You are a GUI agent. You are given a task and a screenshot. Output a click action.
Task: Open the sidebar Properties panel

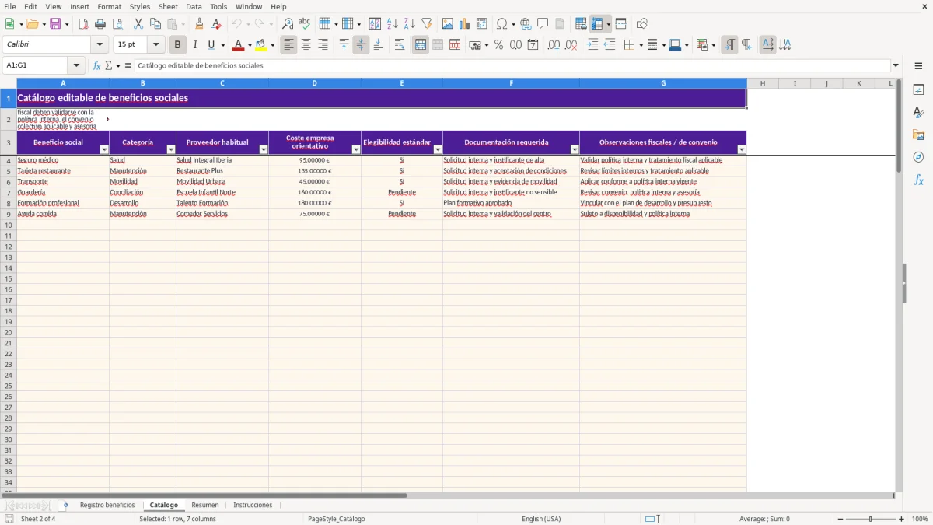tap(918, 90)
